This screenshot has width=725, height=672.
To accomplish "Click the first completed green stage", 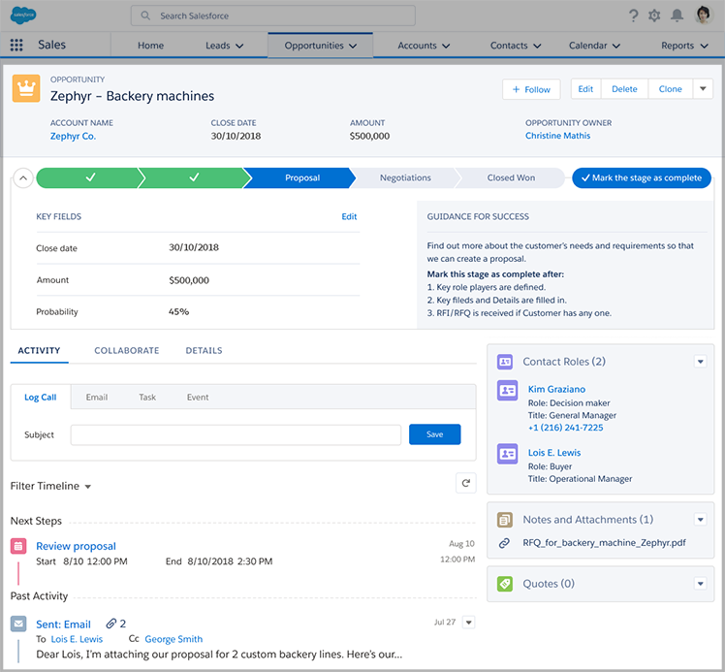I will (90, 177).
